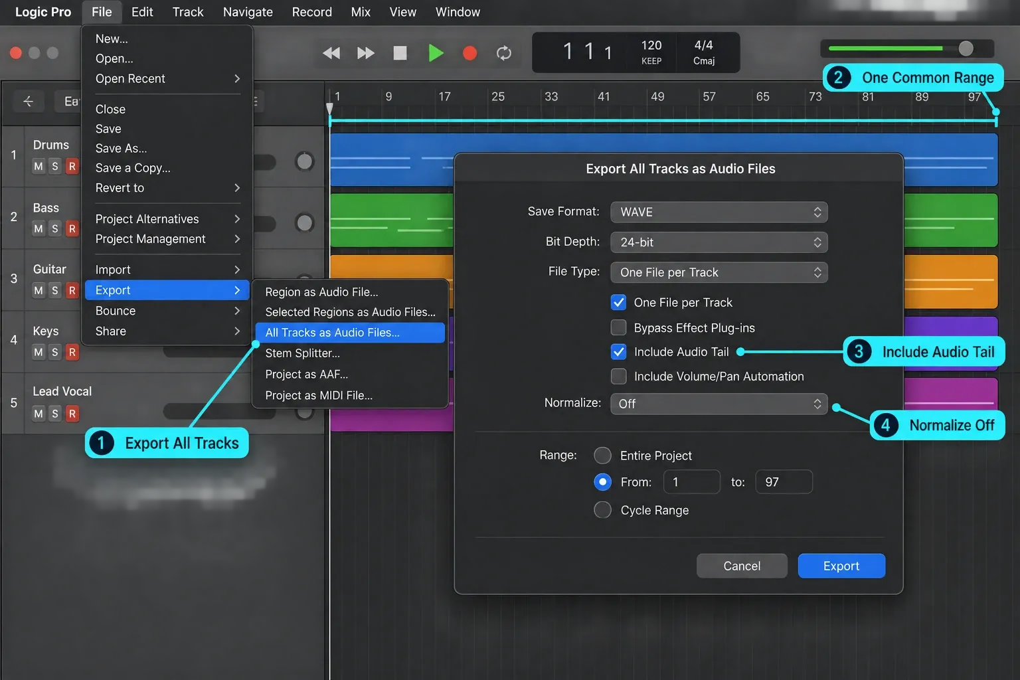Choose Stem Splitter from Export submenu
Image resolution: width=1020 pixels, height=680 pixels.
tap(350, 353)
